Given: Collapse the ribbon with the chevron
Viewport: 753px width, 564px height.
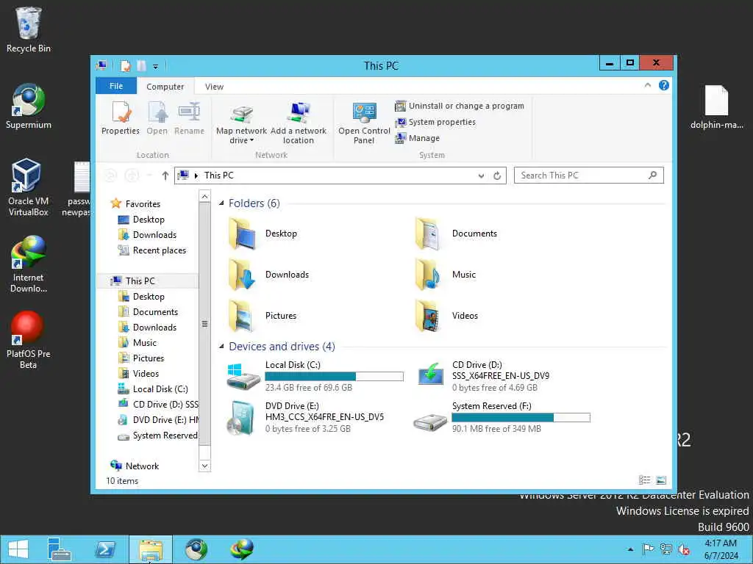Looking at the screenshot, I should pyautogui.click(x=647, y=85).
